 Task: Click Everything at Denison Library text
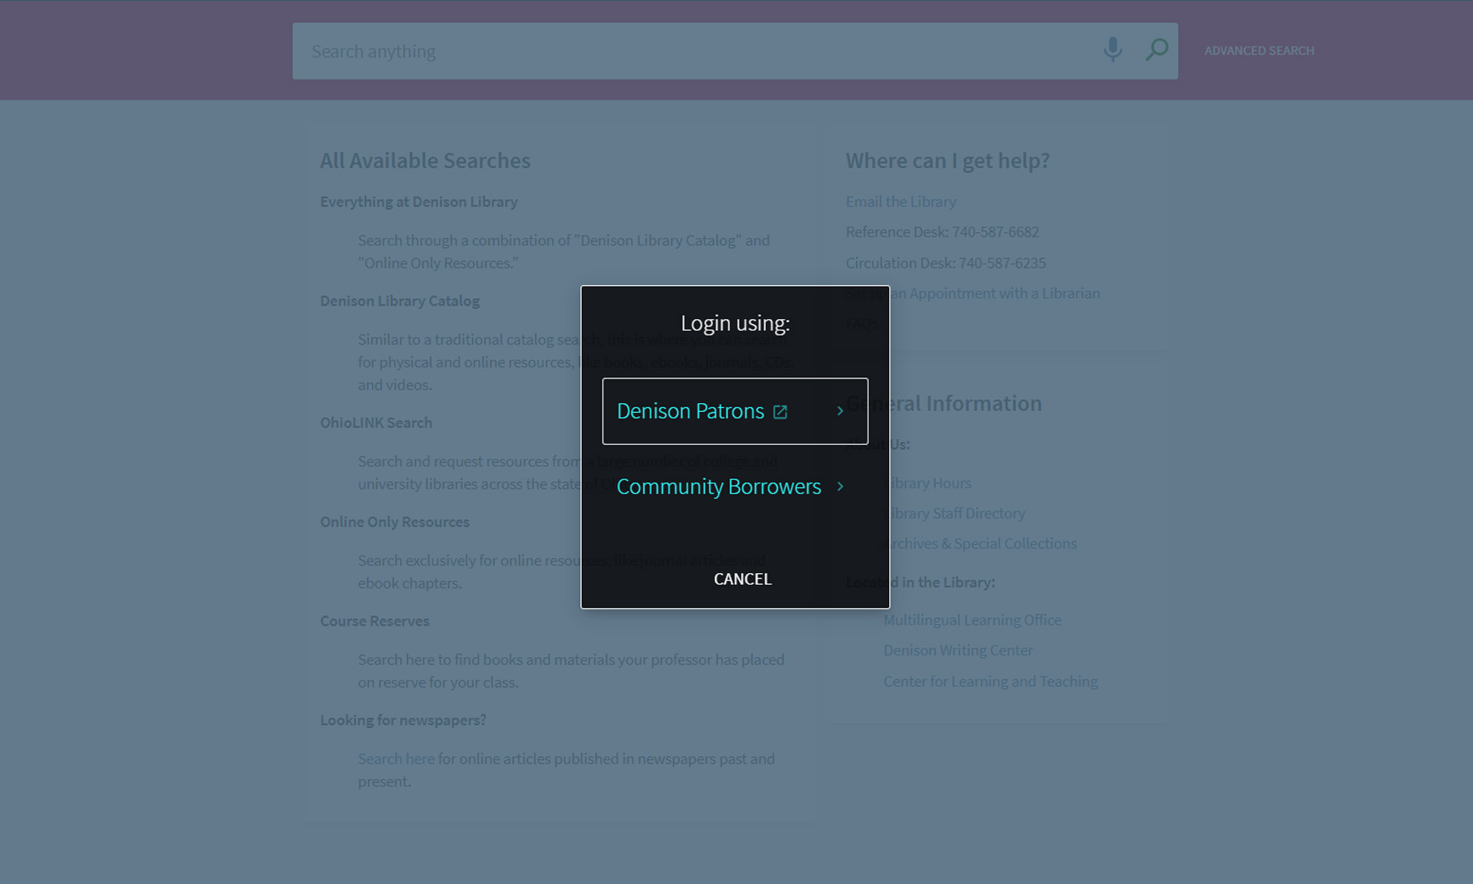pyautogui.click(x=418, y=202)
